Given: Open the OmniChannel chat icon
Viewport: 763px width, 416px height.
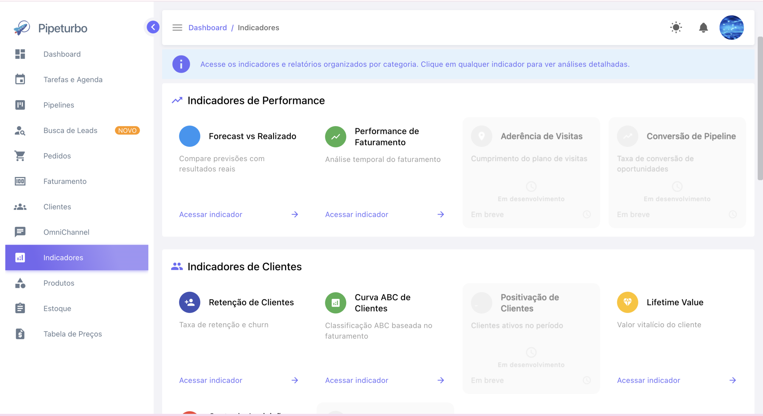Looking at the screenshot, I should (x=20, y=232).
